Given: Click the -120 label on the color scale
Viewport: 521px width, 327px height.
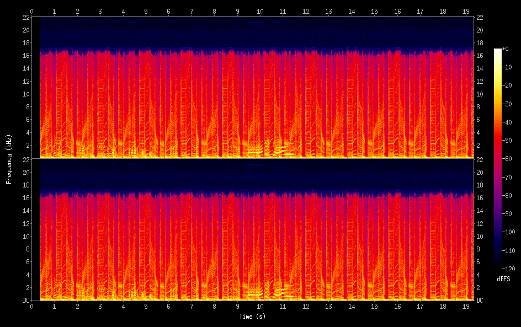Looking at the screenshot, I should point(509,269).
